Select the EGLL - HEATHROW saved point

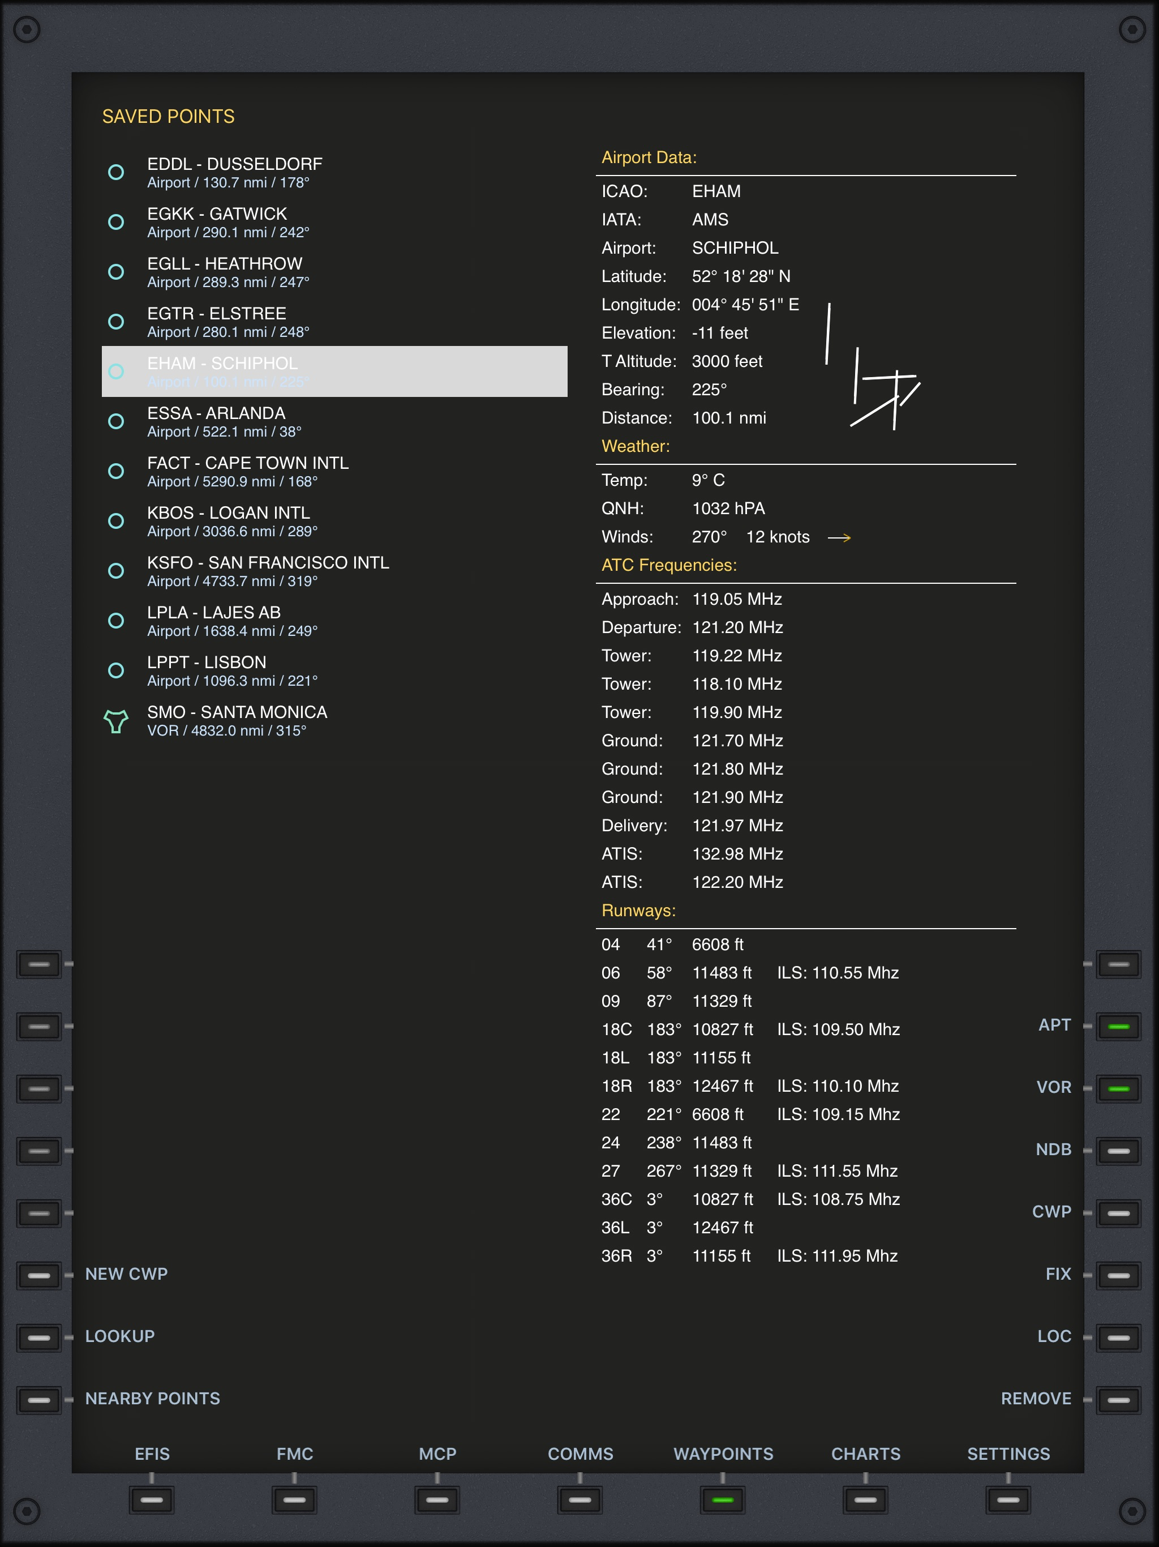334,272
